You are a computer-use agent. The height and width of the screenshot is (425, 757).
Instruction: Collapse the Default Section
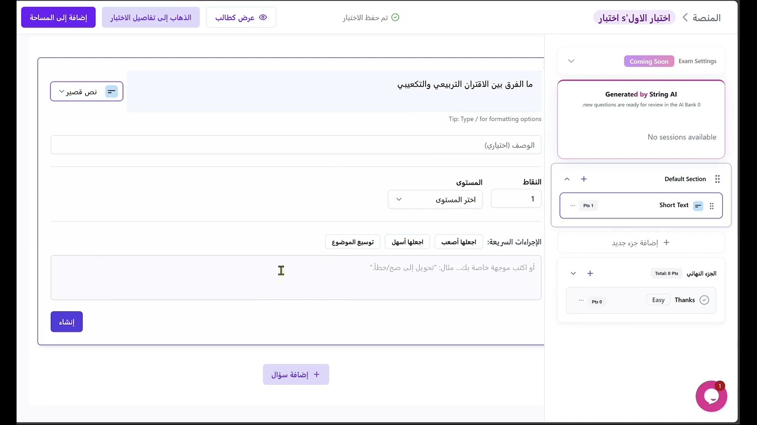pos(567,179)
